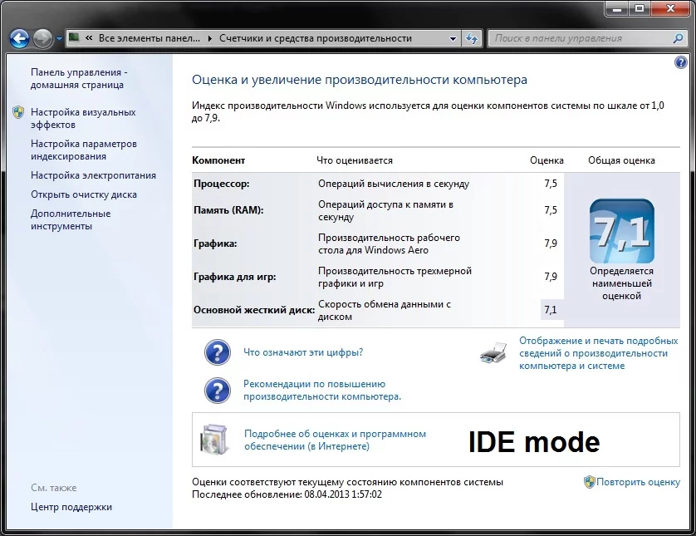Open 'Открыть очистку диска' link
Viewport: 696px width, 536px height.
pyautogui.click(x=83, y=194)
